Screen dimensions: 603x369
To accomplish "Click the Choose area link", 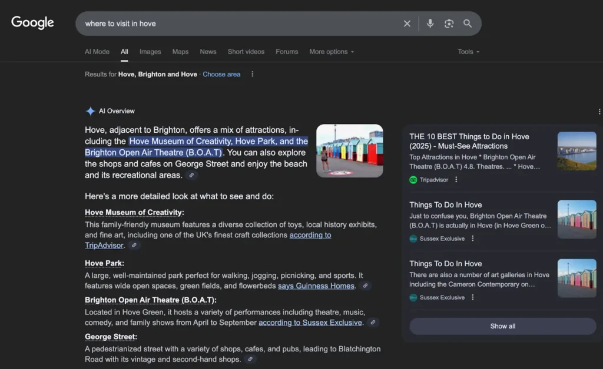I will tap(221, 75).
